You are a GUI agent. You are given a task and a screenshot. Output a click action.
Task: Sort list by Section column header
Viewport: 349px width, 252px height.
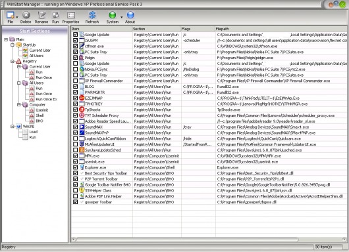tap(157, 29)
